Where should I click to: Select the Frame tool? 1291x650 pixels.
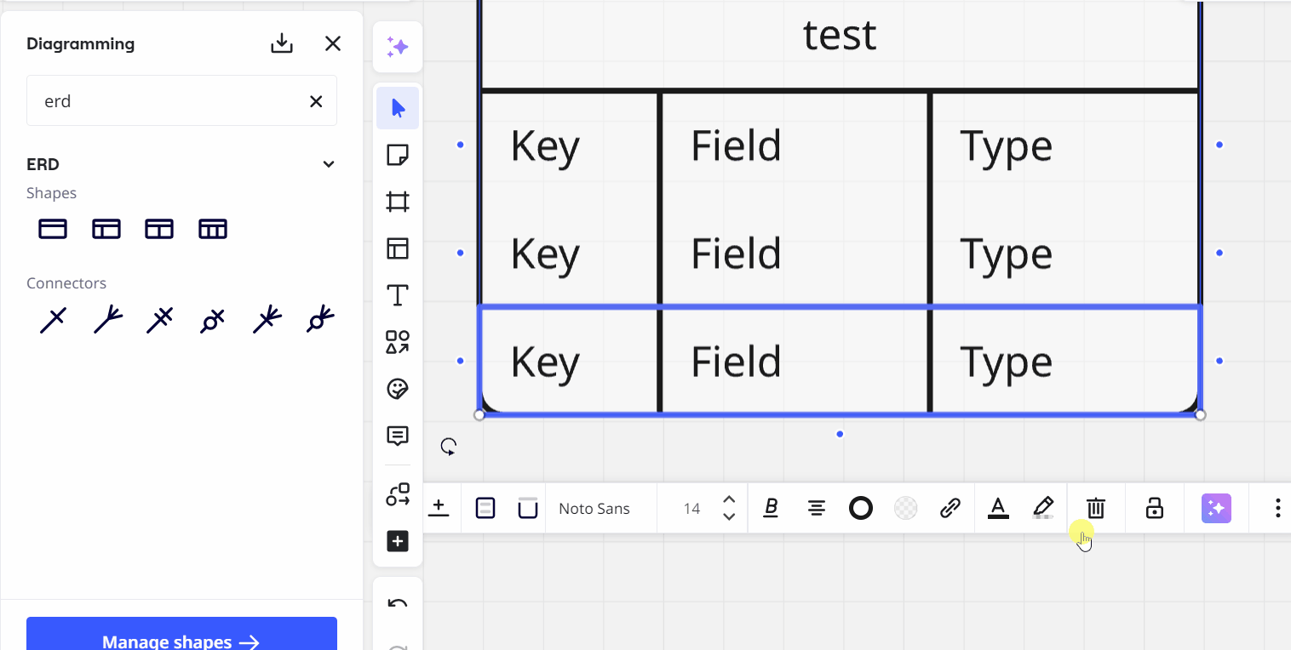click(x=398, y=202)
